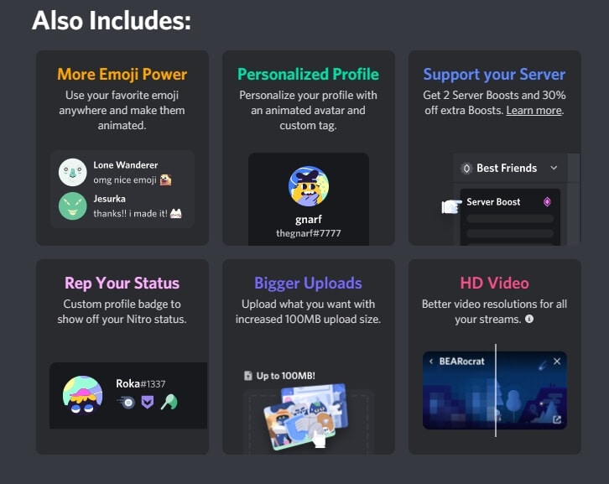
Task: Click the pink Server Boost gem icon
Action: tap(547, 201)
